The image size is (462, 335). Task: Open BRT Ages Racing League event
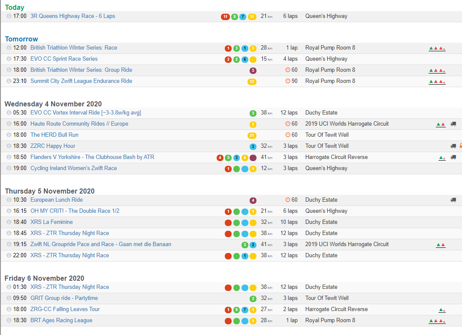(x=61, y=320)
